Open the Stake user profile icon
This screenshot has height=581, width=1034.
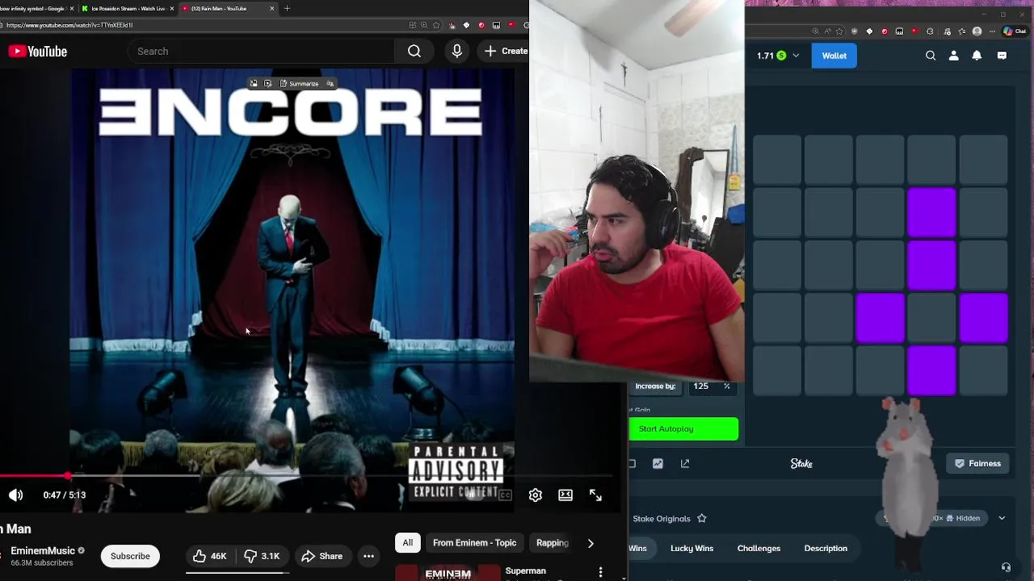[954, 56]
